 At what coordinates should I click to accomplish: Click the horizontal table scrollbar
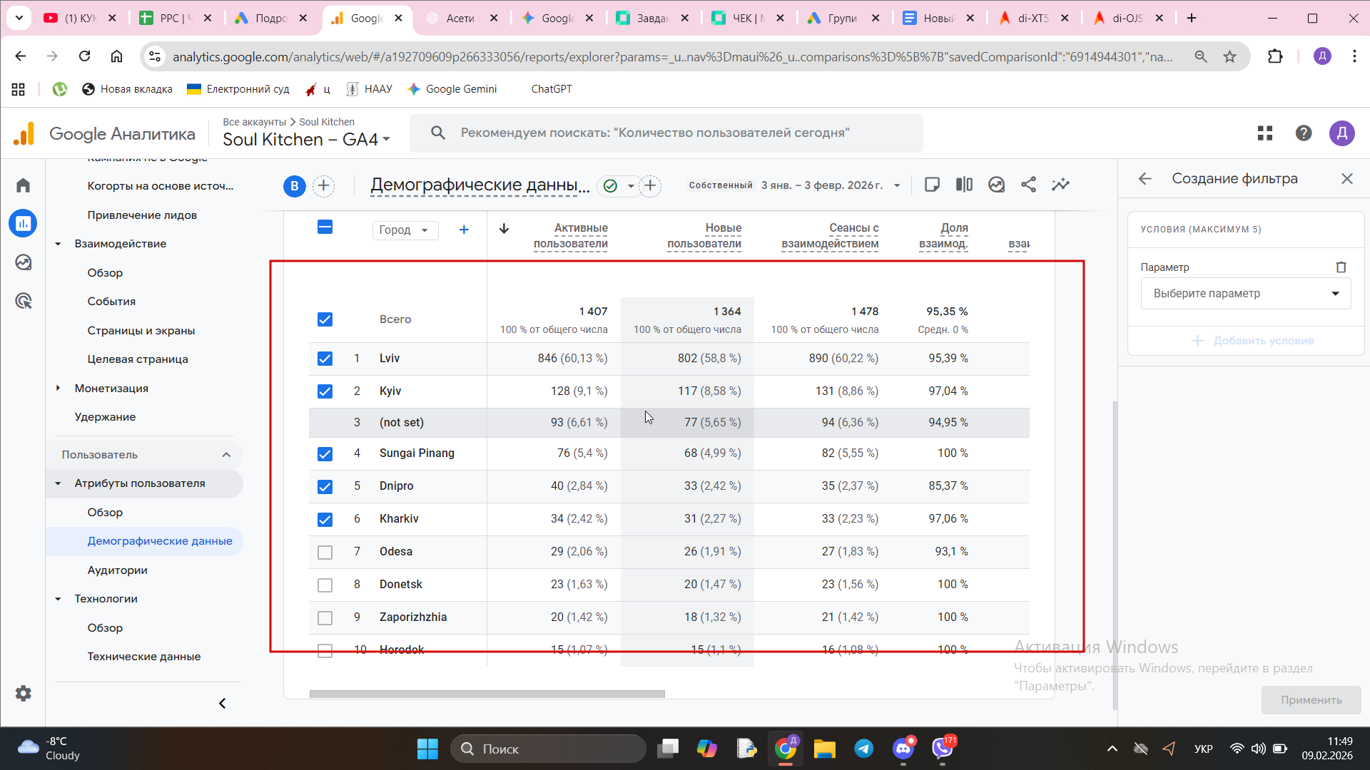coord(487,694)
